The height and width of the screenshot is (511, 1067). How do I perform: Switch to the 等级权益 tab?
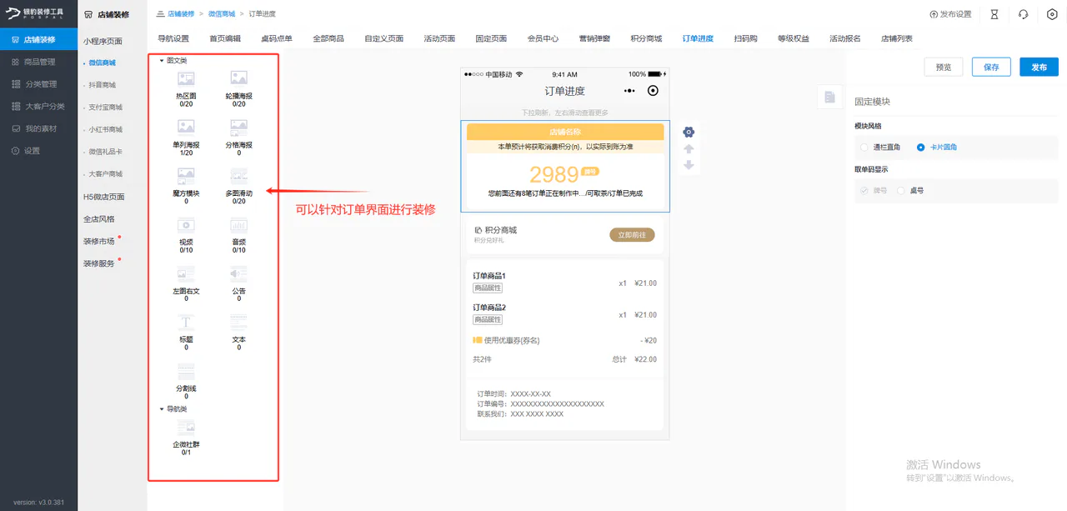coord(794,38)
